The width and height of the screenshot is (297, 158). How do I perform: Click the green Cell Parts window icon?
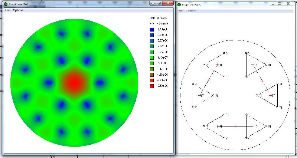pyautogui.click(x=179, y=4)
